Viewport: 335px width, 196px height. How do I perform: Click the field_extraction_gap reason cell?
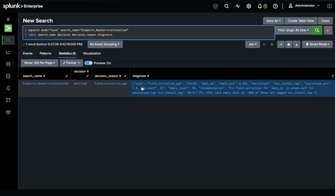pyautogui.click(x=111, y=84)
